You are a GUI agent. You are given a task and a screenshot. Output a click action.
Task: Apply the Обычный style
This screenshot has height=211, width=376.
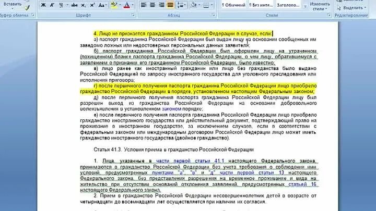(x=233, y=5)
